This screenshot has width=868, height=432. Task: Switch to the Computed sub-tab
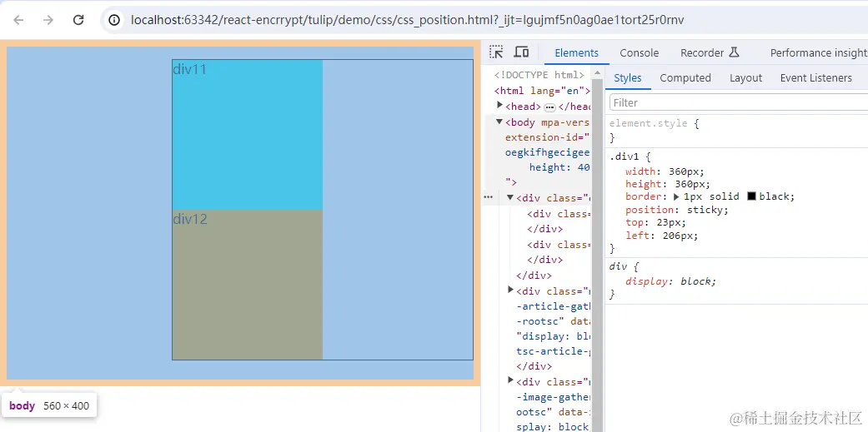click(x=685, y=78)
